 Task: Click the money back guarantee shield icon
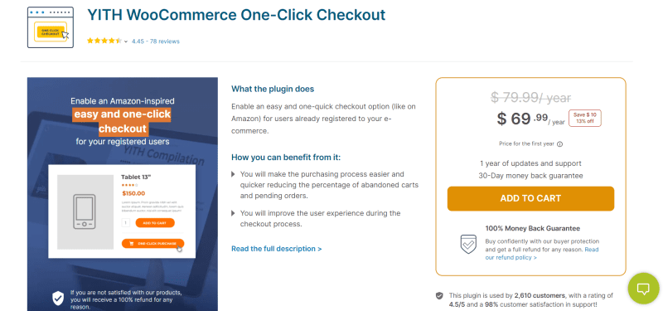coord(468,244)
